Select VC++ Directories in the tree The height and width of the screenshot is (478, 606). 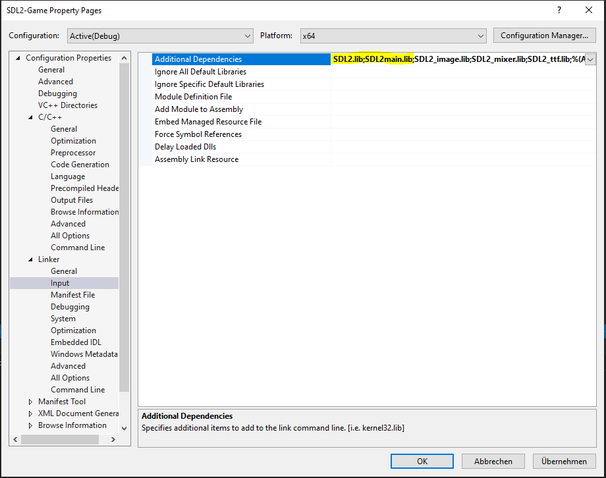(x=67, y=105)
